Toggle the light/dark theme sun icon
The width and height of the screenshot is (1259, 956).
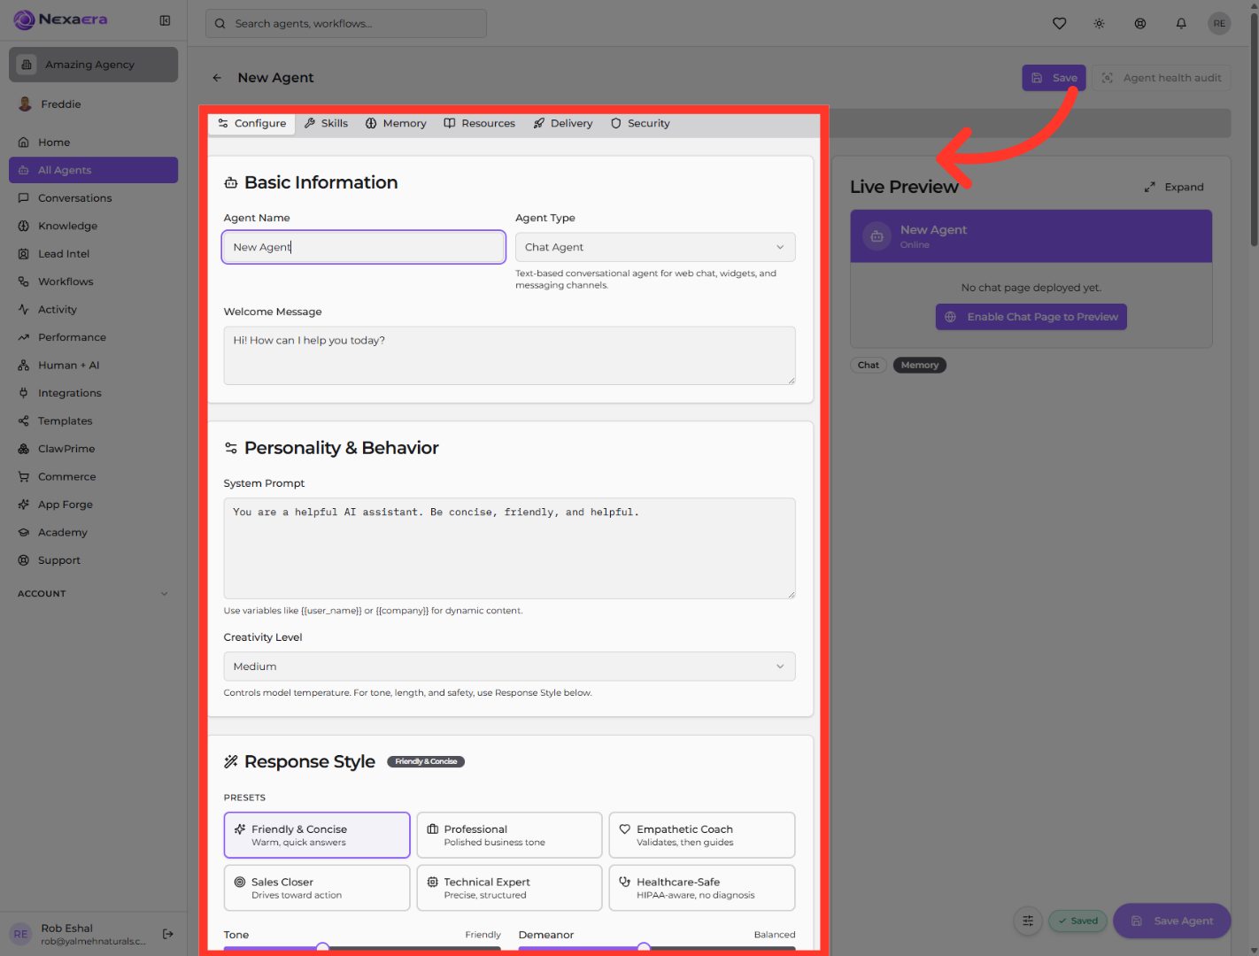[x=1100, y=24]
